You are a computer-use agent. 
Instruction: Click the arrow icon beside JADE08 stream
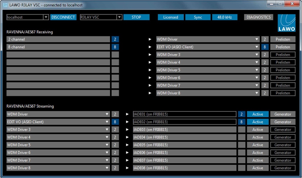(x=127, y=168)
